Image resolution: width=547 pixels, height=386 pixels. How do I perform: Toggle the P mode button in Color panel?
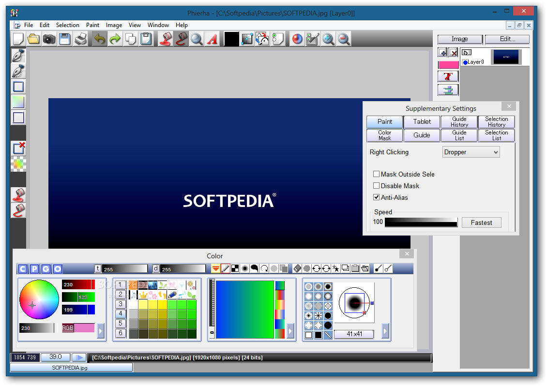34,269
